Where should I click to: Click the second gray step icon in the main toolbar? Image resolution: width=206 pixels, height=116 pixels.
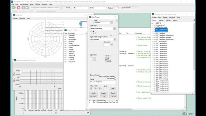pos(27,8)
